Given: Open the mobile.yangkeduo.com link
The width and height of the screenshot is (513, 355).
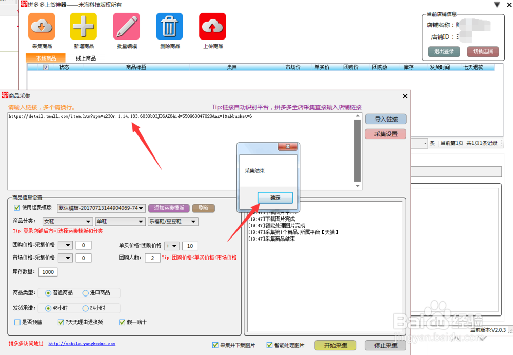Looking at the screenshot, I should tap(82, 344).
